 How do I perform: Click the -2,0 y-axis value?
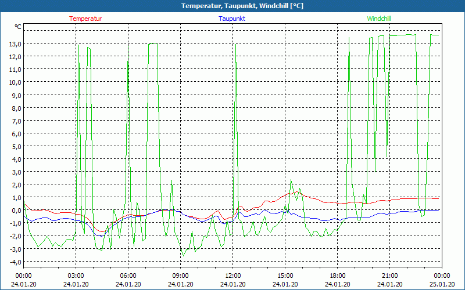point(16,237)
